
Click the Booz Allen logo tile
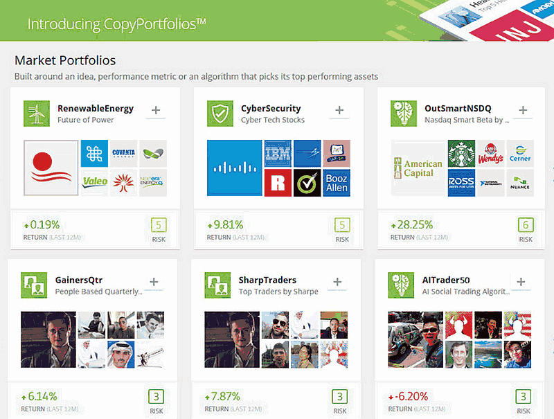337,183
